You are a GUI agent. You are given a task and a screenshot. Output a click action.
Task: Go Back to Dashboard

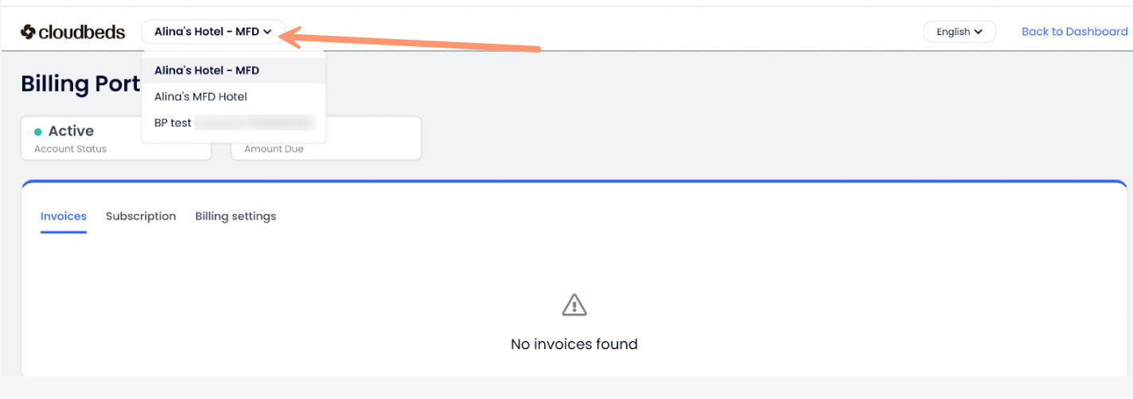[x=1074, y=32]
